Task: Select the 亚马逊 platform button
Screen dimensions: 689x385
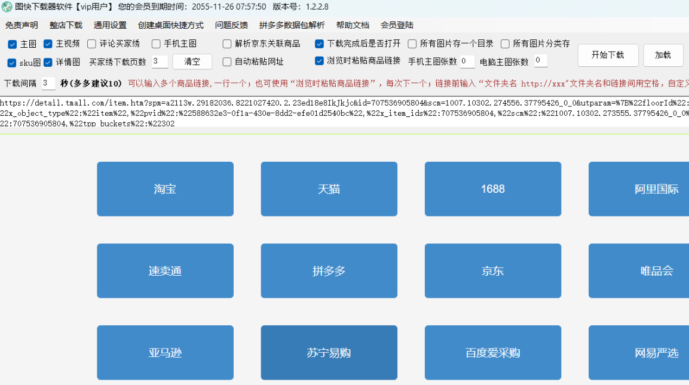Action: pos(165,352)
